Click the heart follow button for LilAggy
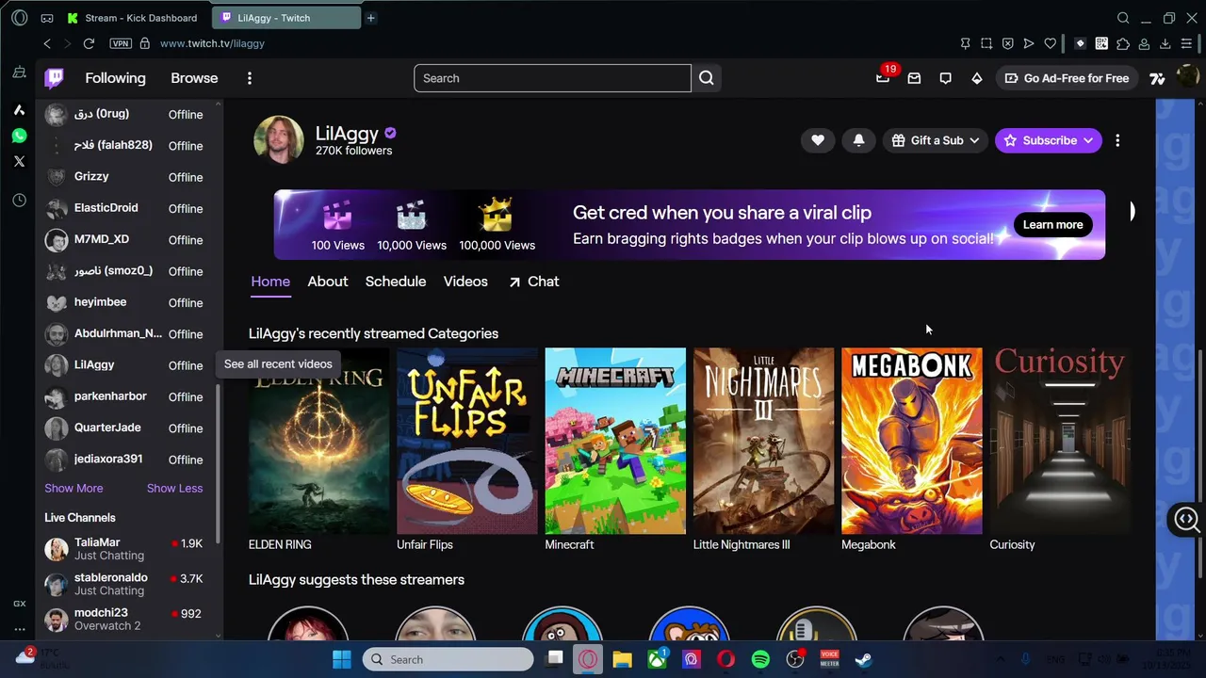 818,140
